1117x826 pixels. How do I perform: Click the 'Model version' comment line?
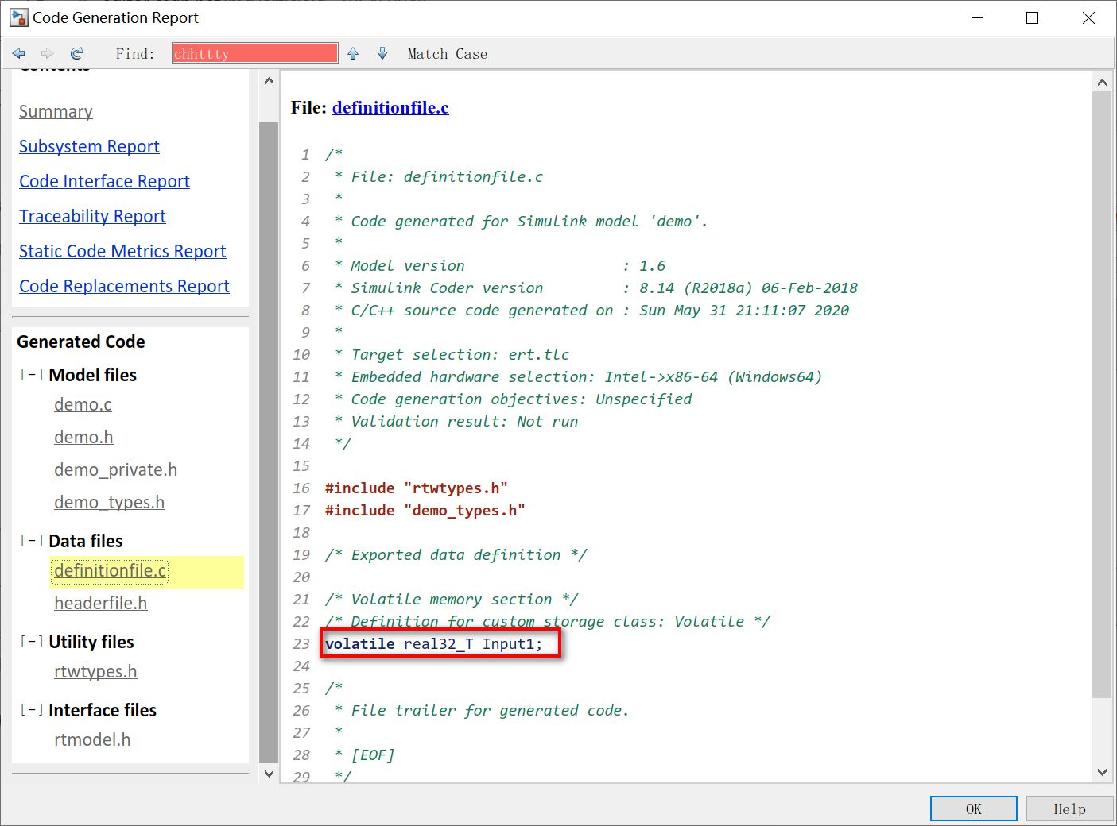[500, 265]
